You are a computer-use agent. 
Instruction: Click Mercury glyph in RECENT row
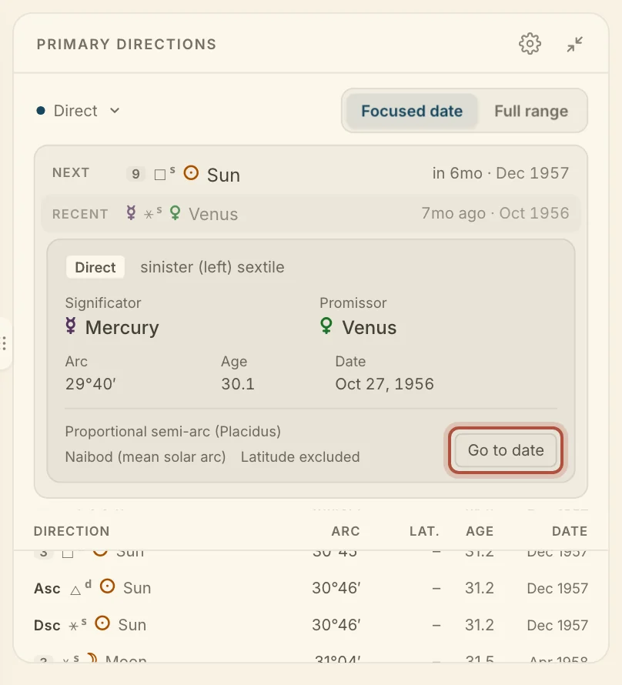pos(131,212)
